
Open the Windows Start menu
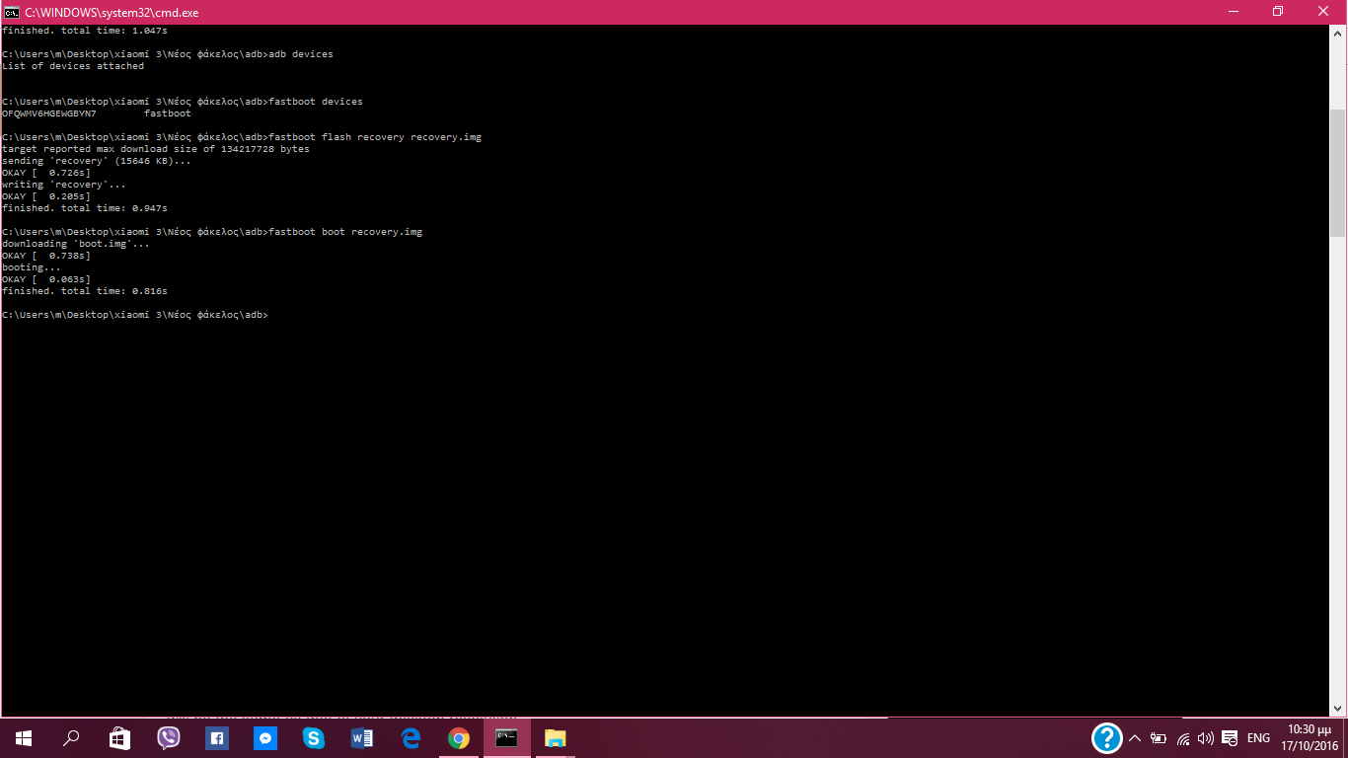23,737
